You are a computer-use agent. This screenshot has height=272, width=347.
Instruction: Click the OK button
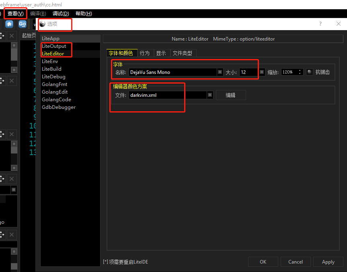click(263, 262)
